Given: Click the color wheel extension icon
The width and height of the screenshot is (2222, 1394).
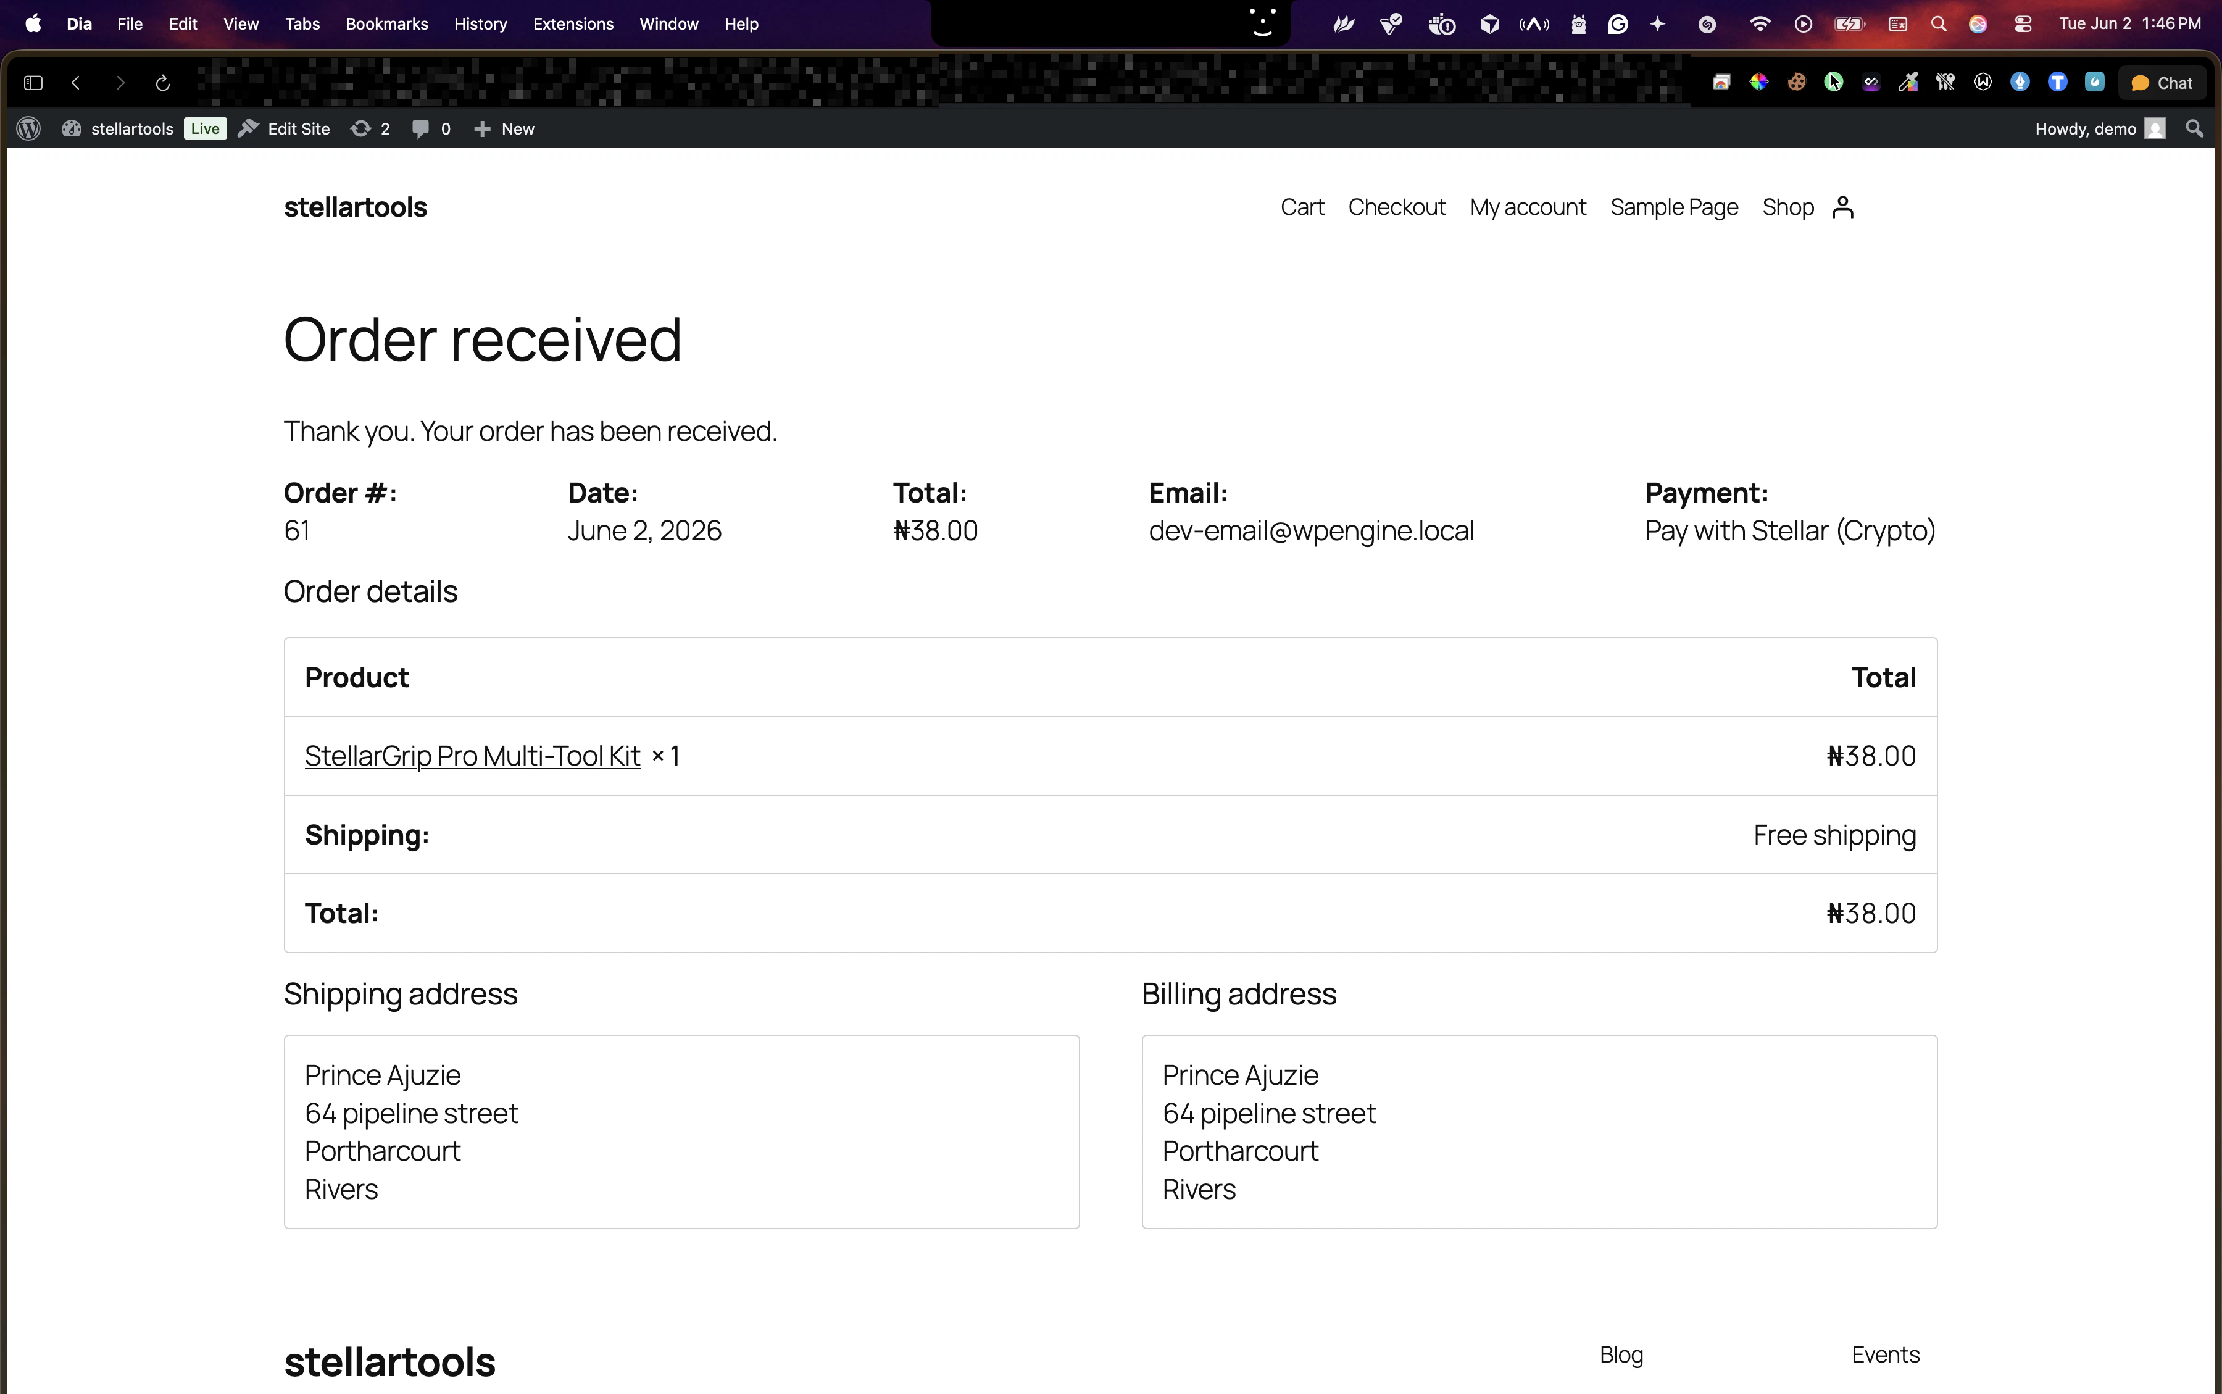Looking at the screenshot, I should (x=1759, y=82).
